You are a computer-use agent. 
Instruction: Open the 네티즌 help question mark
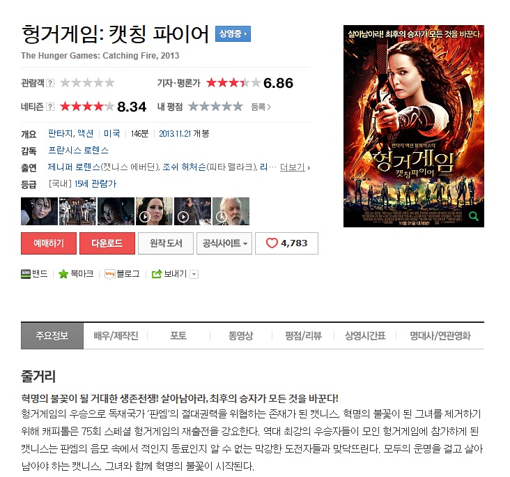tap(50, 107)
